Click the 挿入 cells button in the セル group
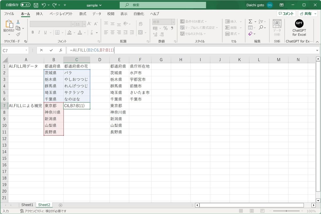 [233, 21]
